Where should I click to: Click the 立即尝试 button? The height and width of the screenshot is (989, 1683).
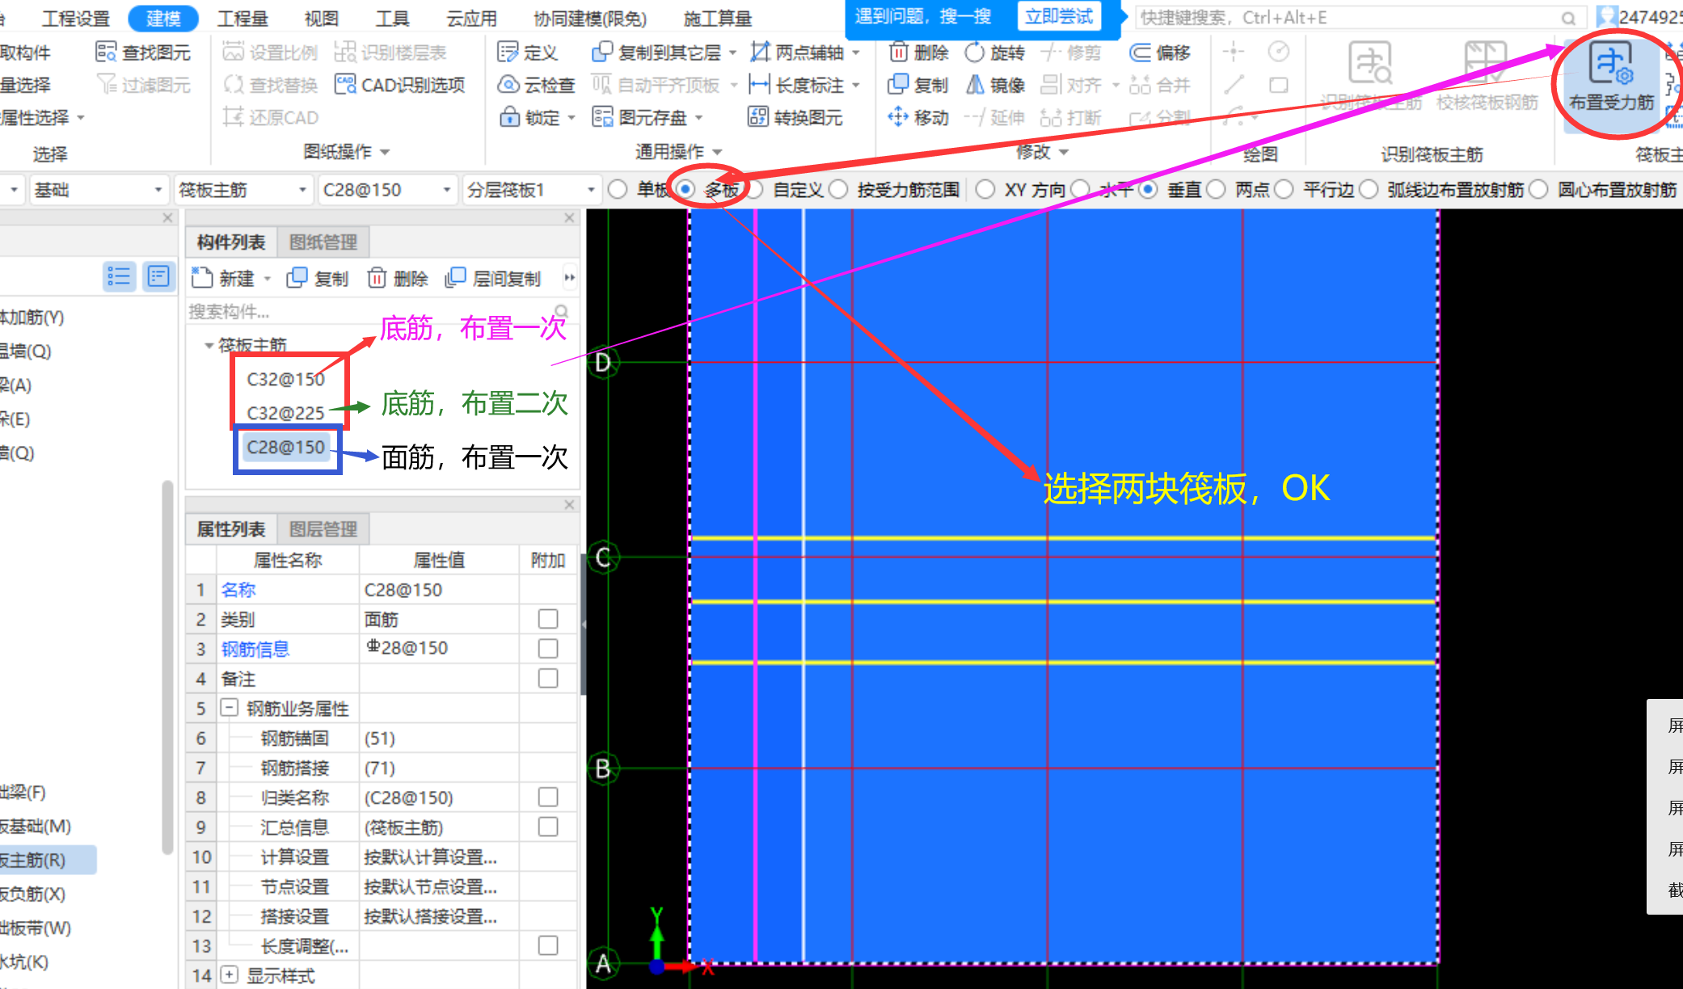pos(1059,17)
